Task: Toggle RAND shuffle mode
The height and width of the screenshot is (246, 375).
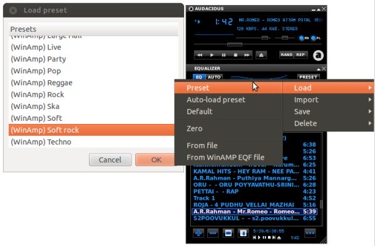Action: 287,54
